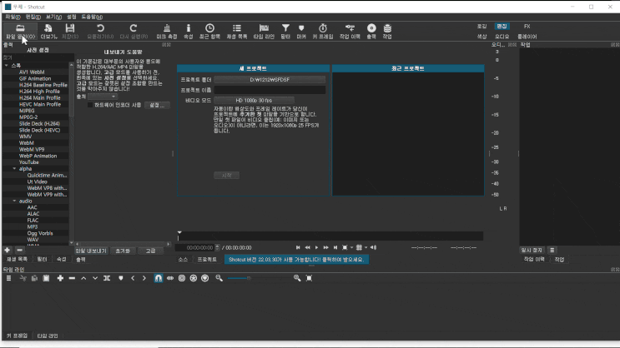Open the video mode HD 1080p dropdown
Viewport: 620px width, 348px height.
pos(254,100)
